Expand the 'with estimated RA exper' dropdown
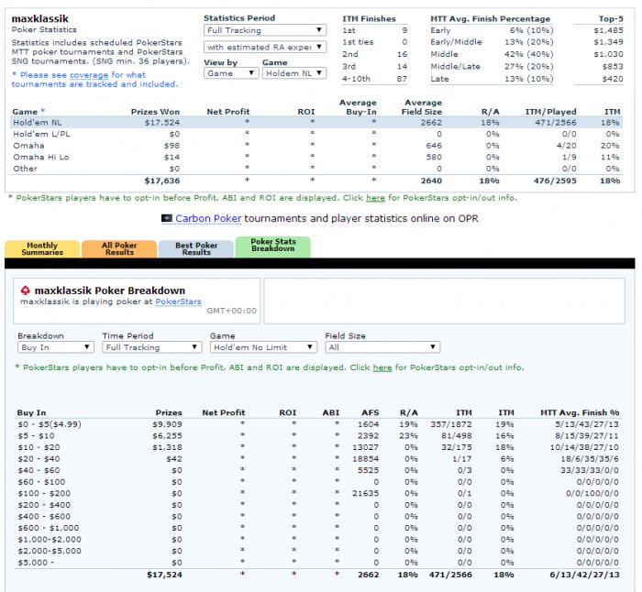Viewport: 642px width, 592px height. pyautogui.click(x=264, y=47)
